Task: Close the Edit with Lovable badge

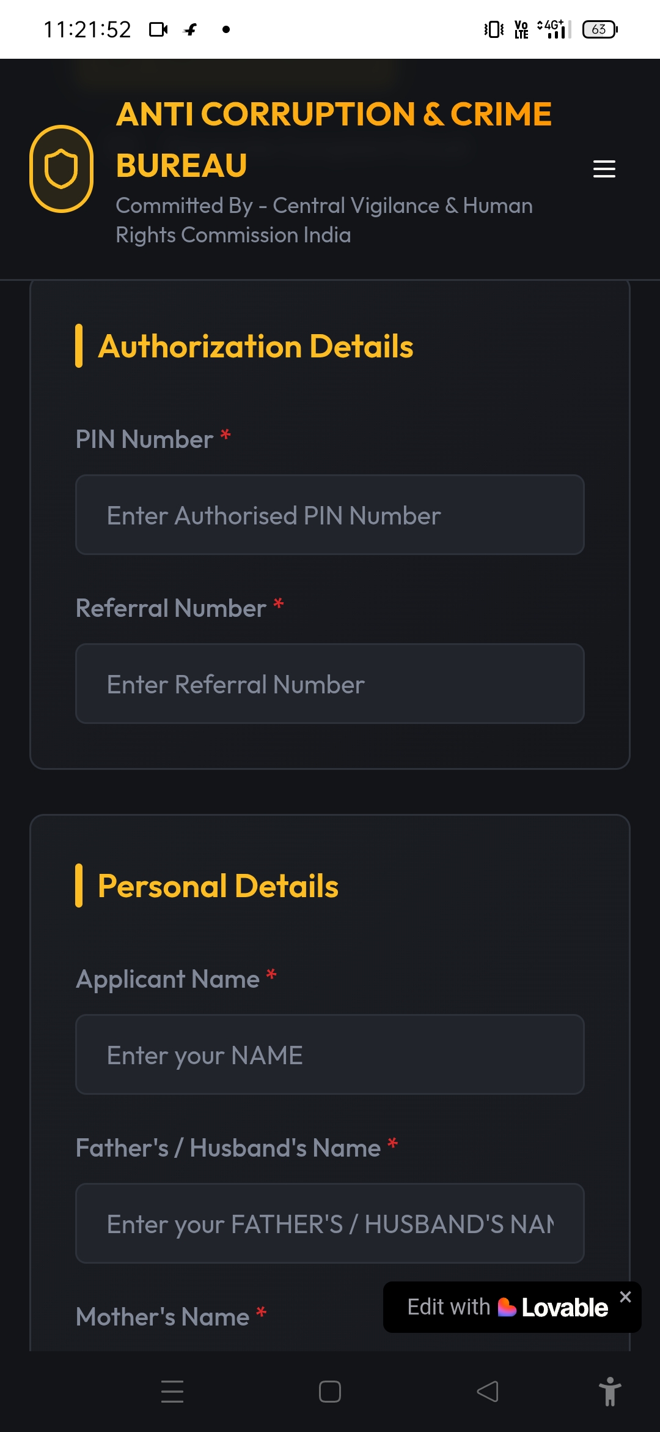Action: (625, 1297)
